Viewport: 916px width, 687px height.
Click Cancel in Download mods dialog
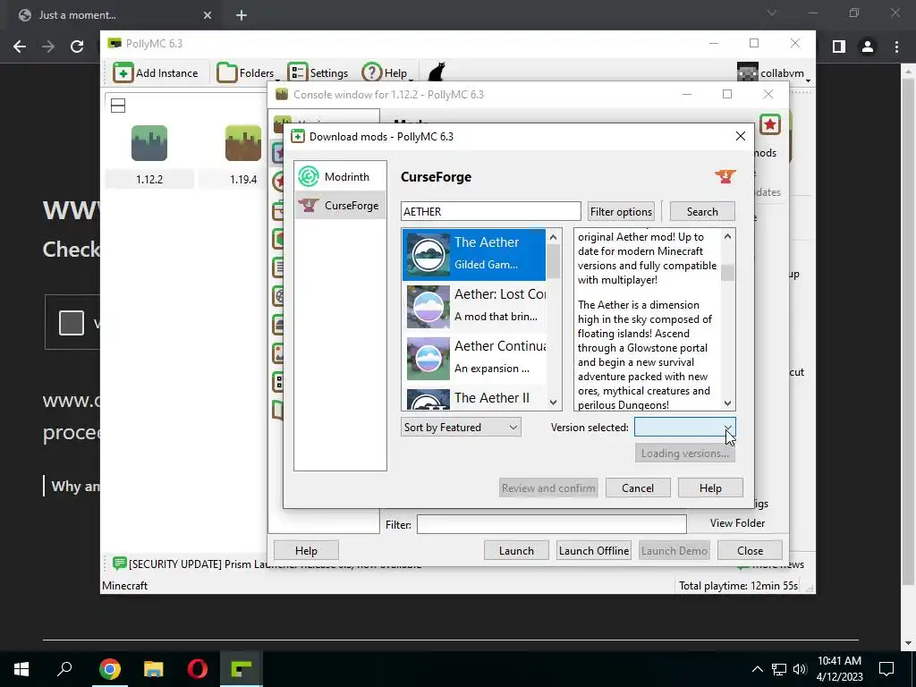click(638, 488)
